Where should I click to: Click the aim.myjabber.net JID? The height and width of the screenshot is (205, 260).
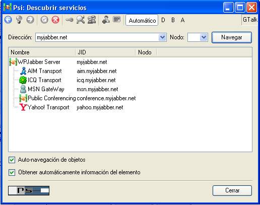click(97, 71)
